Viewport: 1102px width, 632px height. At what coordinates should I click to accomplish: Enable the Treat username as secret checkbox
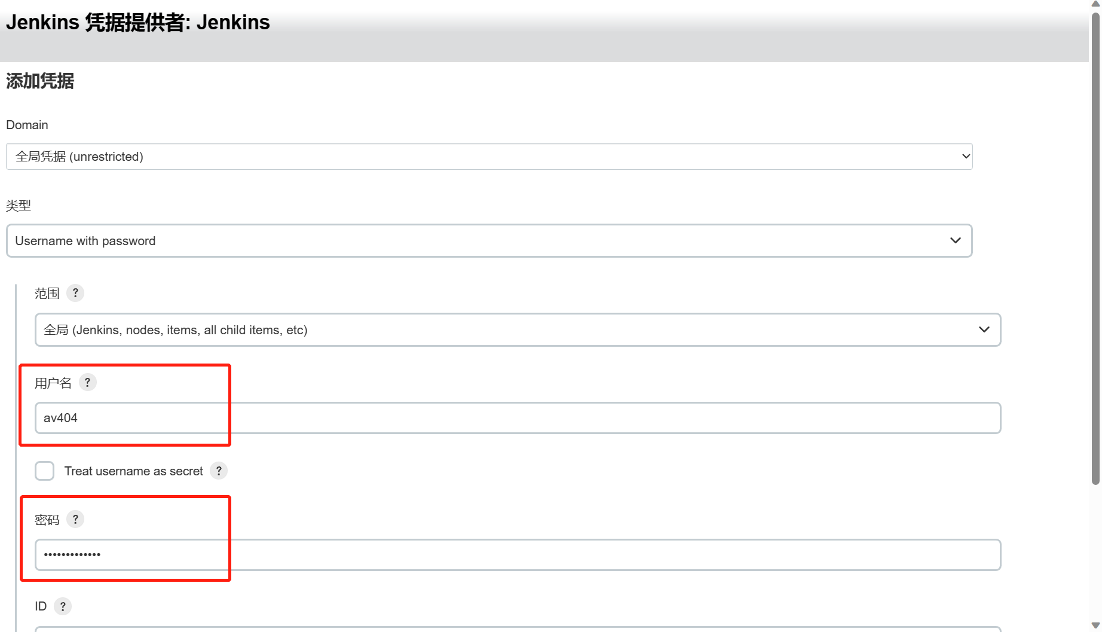(x=45, y=471)
